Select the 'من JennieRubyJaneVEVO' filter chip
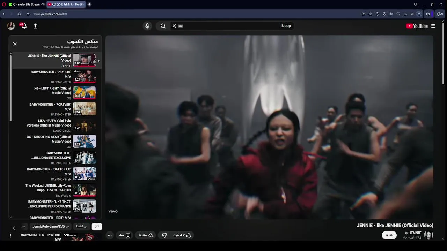 coord(51,227)
